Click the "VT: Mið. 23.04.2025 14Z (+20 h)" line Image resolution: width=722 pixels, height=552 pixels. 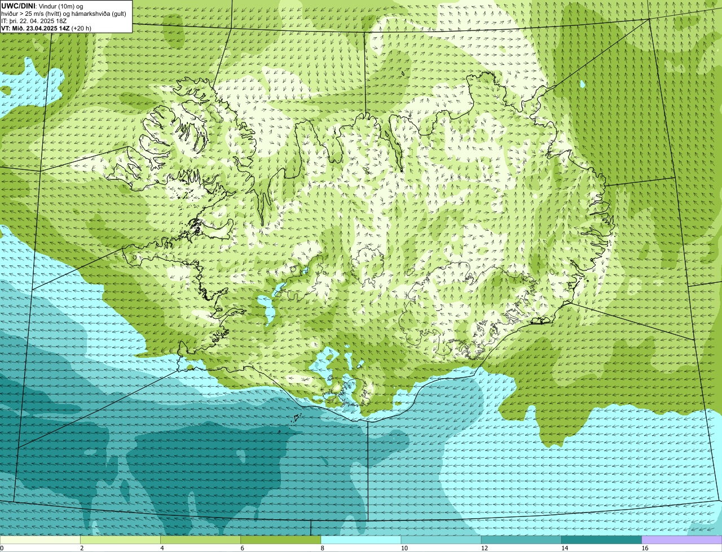[x=46, y=28]
